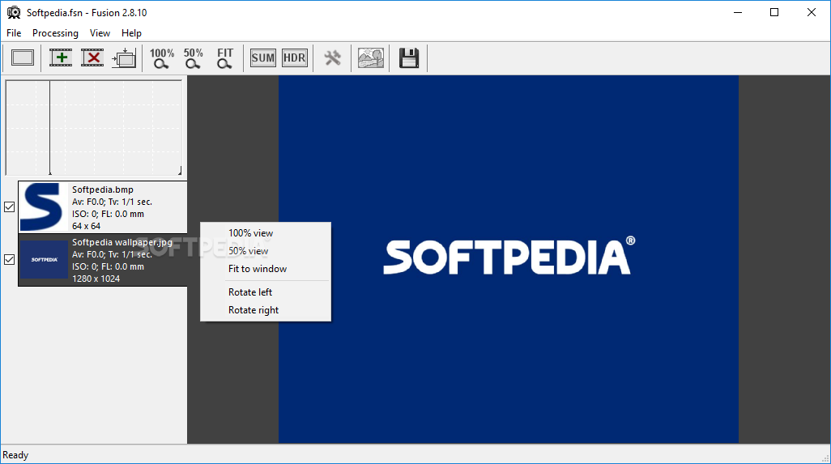This screenshot has height=464, width=831.
Task: Click the 64 x 64 dimensions text
Action: click(87, 226)
